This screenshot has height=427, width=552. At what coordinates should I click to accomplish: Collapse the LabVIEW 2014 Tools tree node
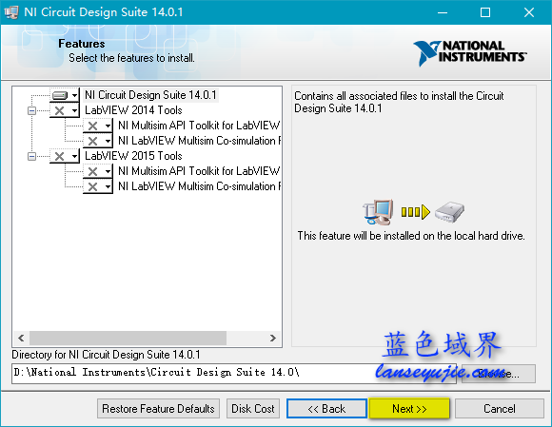[31, 111]
